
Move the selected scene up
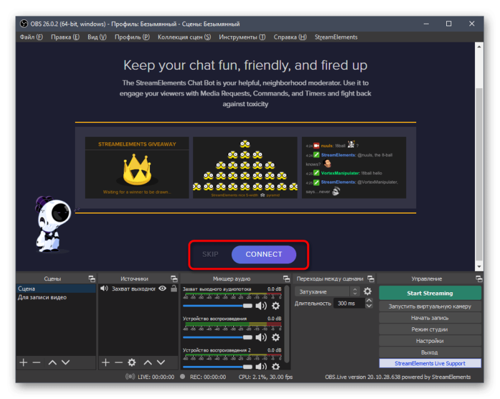52,362
